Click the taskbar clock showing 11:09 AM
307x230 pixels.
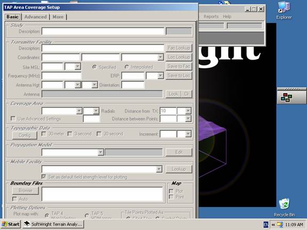294,225
